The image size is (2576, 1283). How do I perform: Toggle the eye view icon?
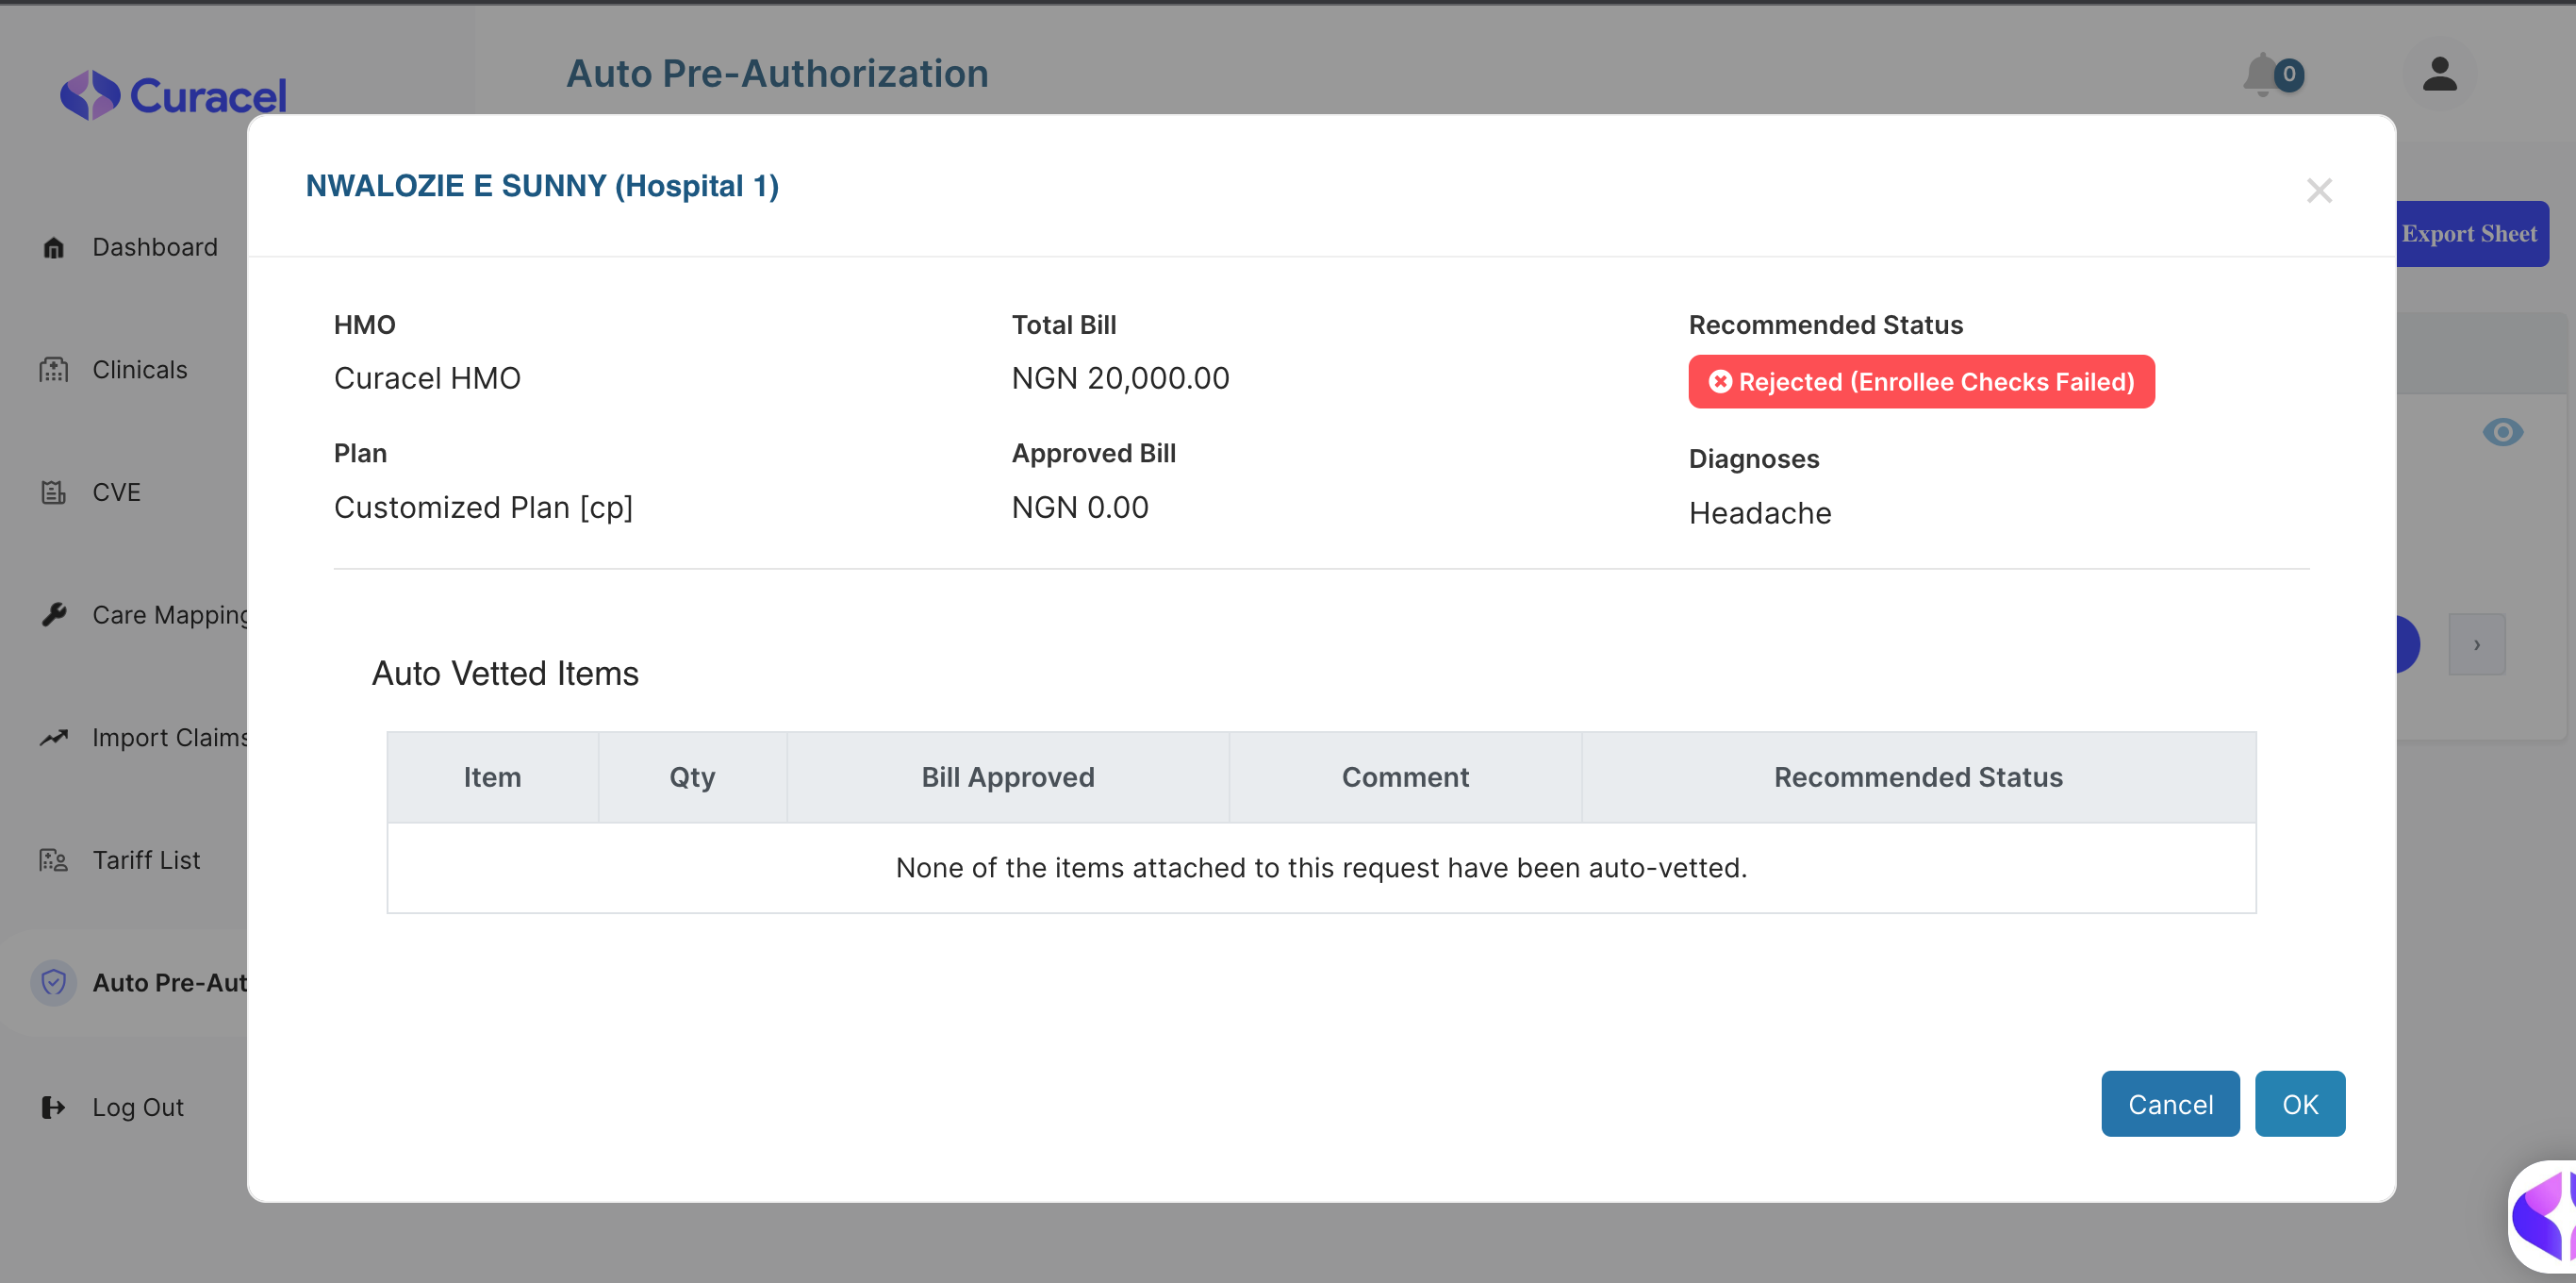point(2502,432)
